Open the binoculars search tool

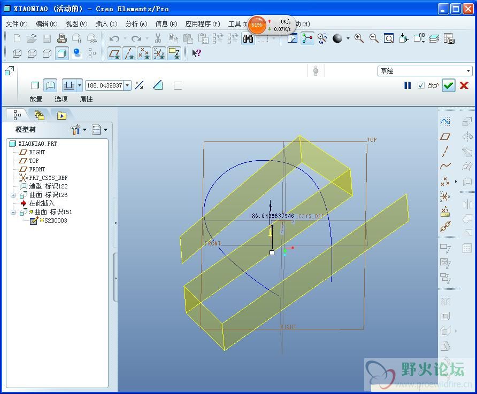[248, 38]
